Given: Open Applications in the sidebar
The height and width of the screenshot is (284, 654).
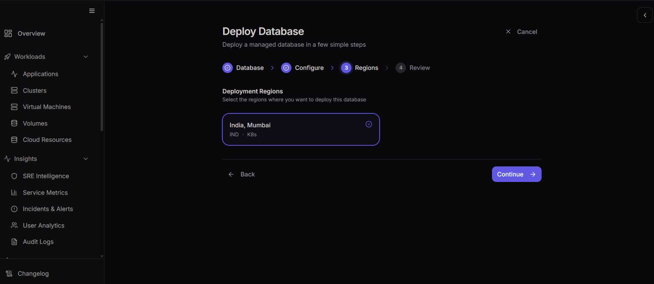Looking at the screenshot, I should pyautogui.click(x=41, y=74).
